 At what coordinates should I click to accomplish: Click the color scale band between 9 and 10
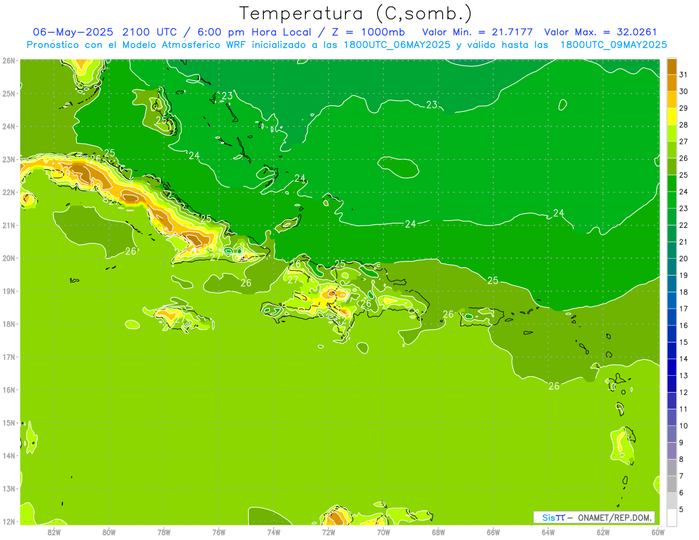pos(672,434)
